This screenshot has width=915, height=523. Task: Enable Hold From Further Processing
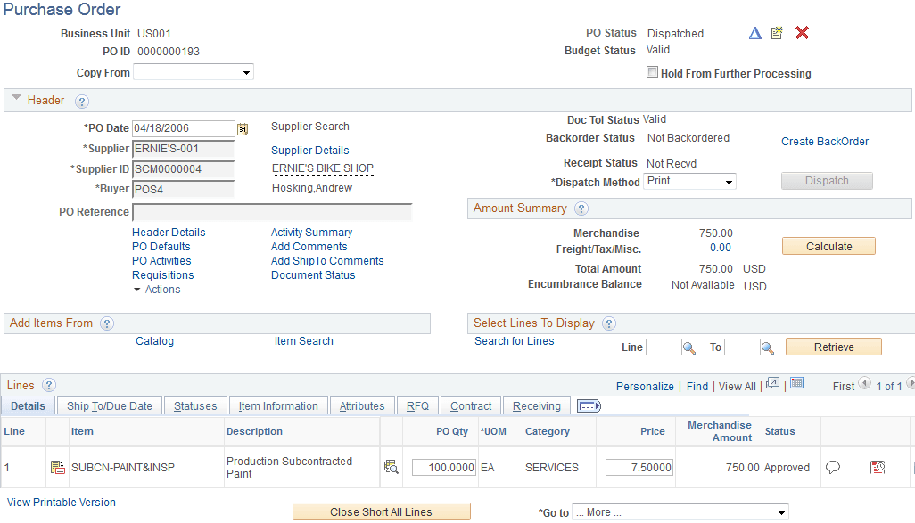pos(652,72)
